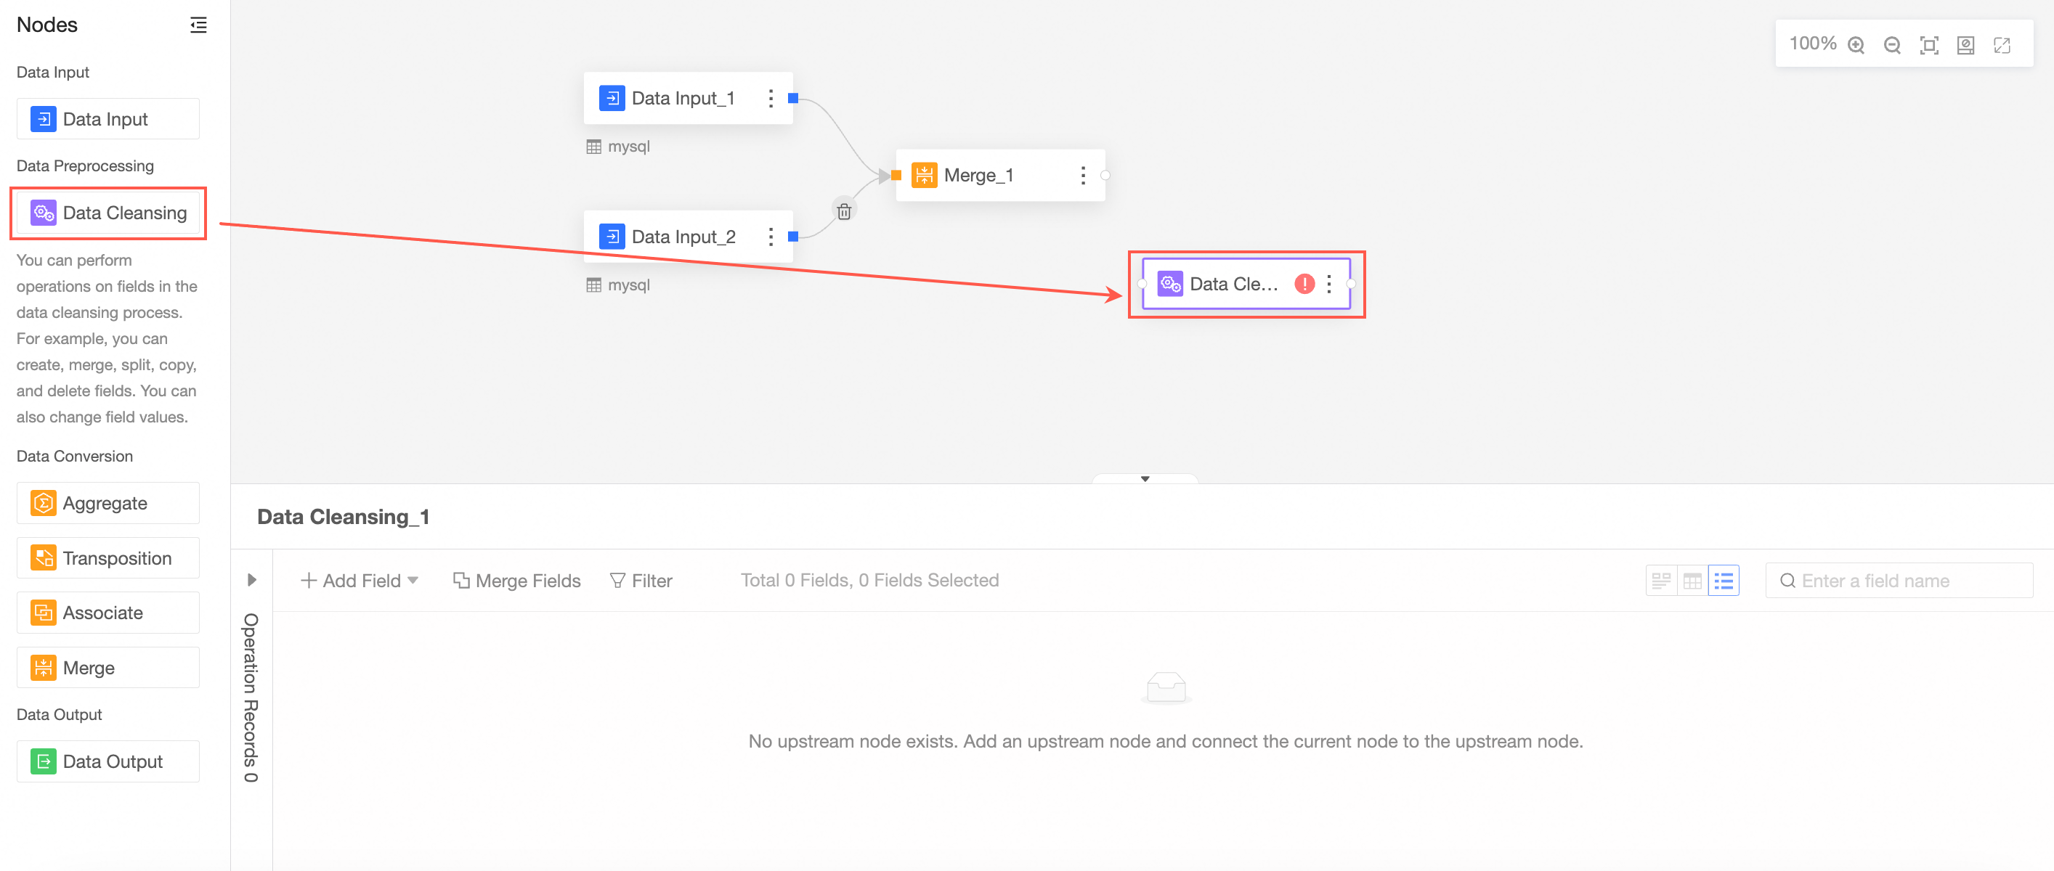Collapse the Nodes panel via its header icon
The image size is (2054, 871).
[198, 25]
